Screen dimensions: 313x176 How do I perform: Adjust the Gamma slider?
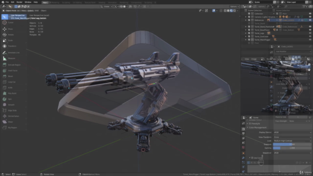tap(292, 148)
